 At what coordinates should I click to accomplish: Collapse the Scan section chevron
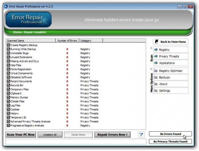point(151,48)
